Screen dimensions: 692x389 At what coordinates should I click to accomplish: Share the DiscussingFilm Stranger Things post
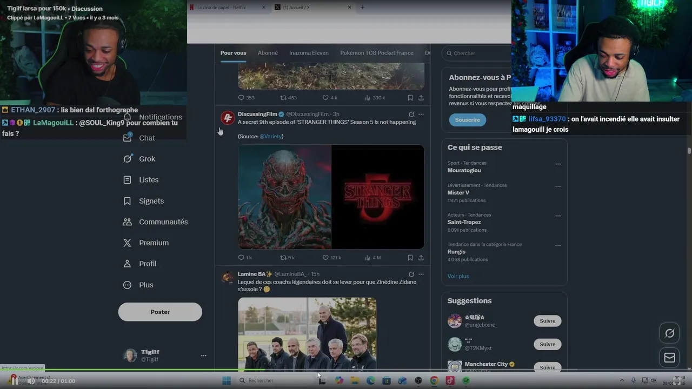click(x=421, y=258)
